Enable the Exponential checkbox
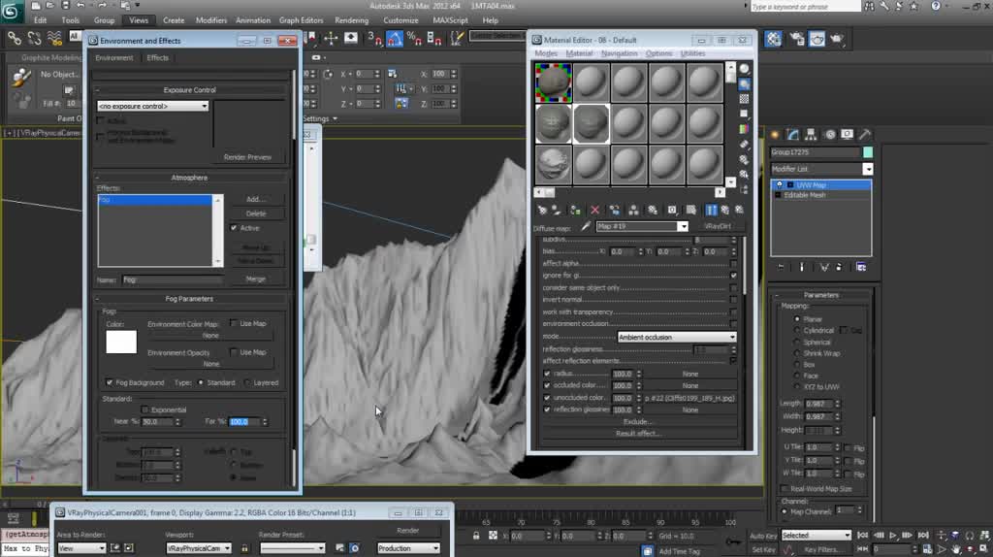The height and width of the screenshot is (557, 993). (145, 410)
